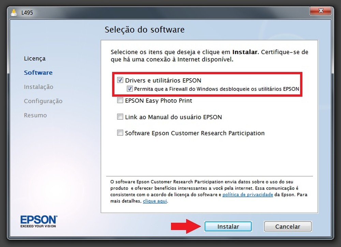Screen dimensions: 341x247
Task: Click the Seleção do software heading
Action: coord(145,30)
